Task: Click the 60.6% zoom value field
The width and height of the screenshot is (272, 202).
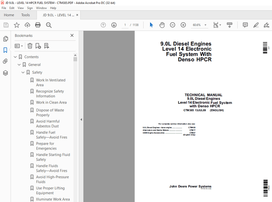Action: tap(197, 25)
